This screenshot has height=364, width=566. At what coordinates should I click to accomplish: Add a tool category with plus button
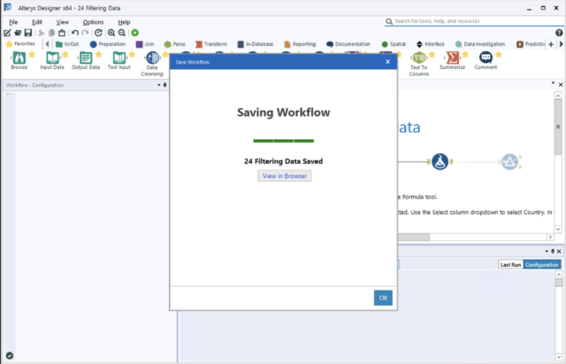551,44
